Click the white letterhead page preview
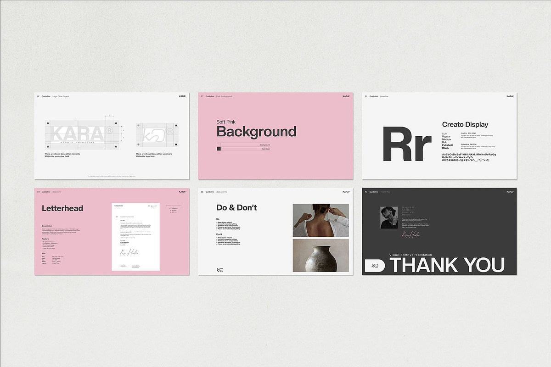551x367 pixels. coord(135,237)
